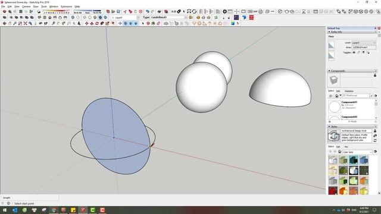
Task: Click the dark purple extension icon
Action: click(x=236, y=17)
